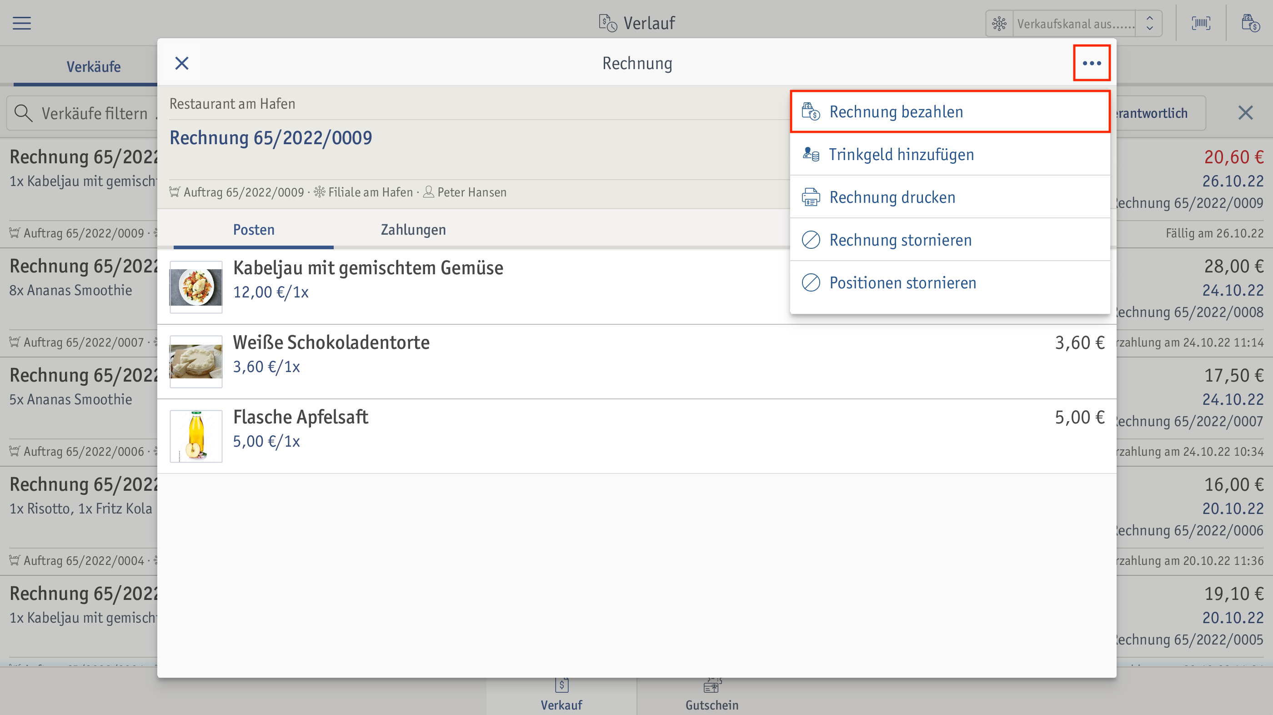1273x715 pixels.
Task: Select Rechnung drucken menu entry
Action: tap(950, 197)
